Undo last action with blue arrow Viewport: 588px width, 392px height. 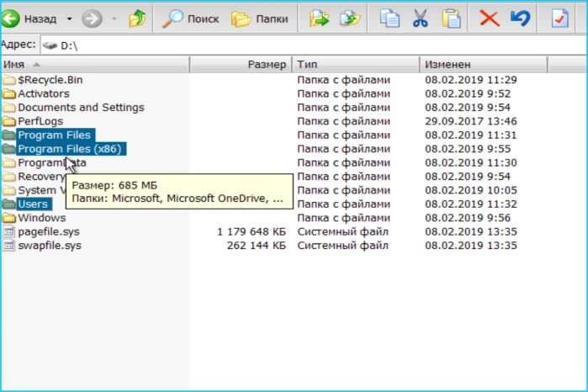[x=521, y=18]
